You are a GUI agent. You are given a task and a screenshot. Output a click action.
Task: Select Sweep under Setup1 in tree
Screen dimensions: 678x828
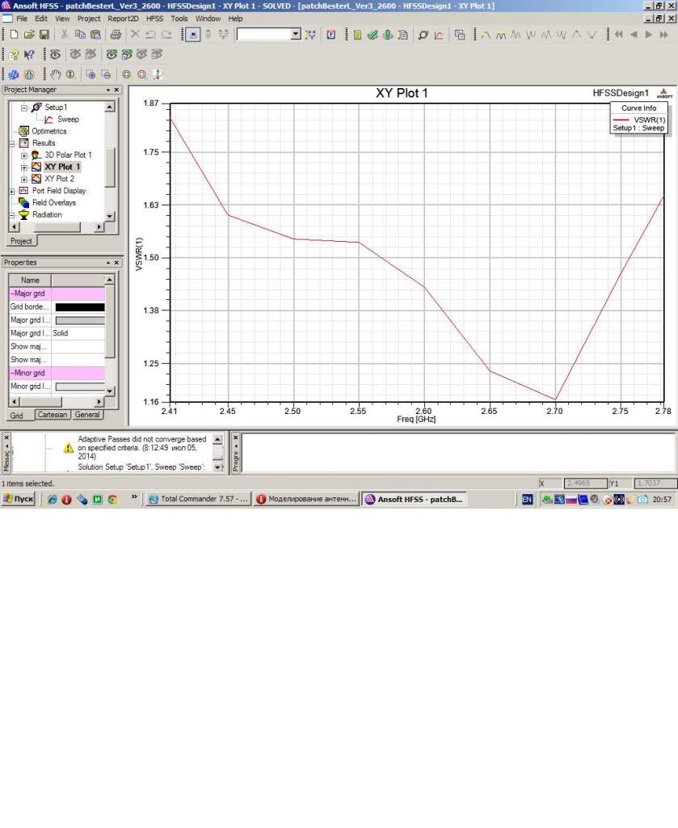pyautogui.click(x=68, y=119)
